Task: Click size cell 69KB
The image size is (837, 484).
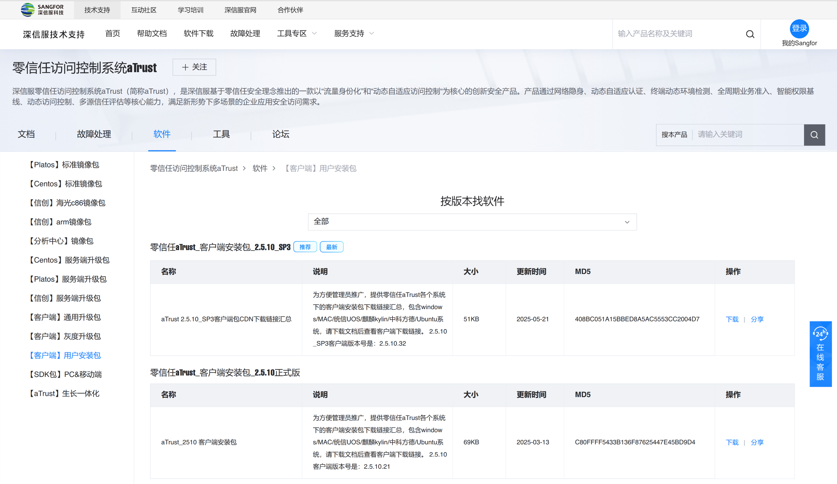Action: pos(471,442)
